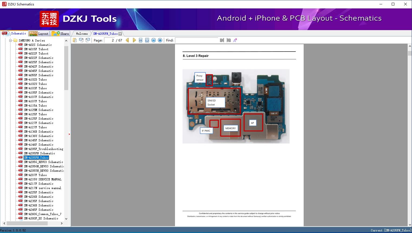412x233 pixels.
Task: Go to the next page arrow
Action: 134,40
